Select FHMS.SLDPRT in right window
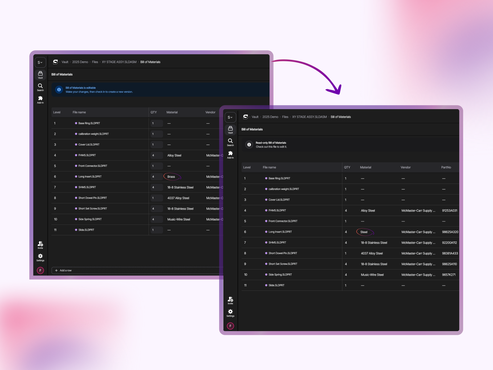This screenshot has width=493, height=370. pyautogui.click(x=277, y=210)
